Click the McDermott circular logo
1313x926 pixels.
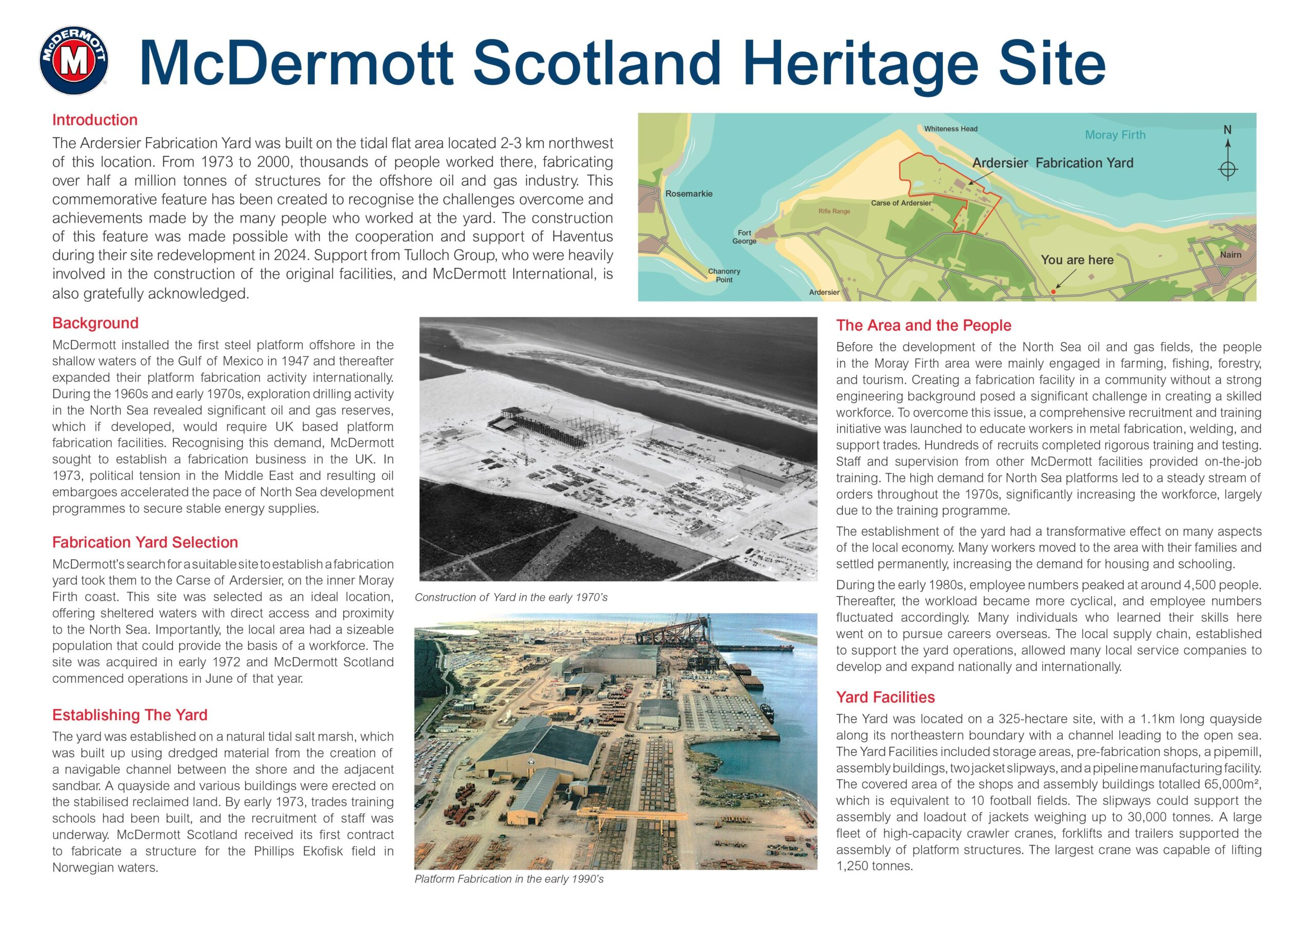click(74, 61)
